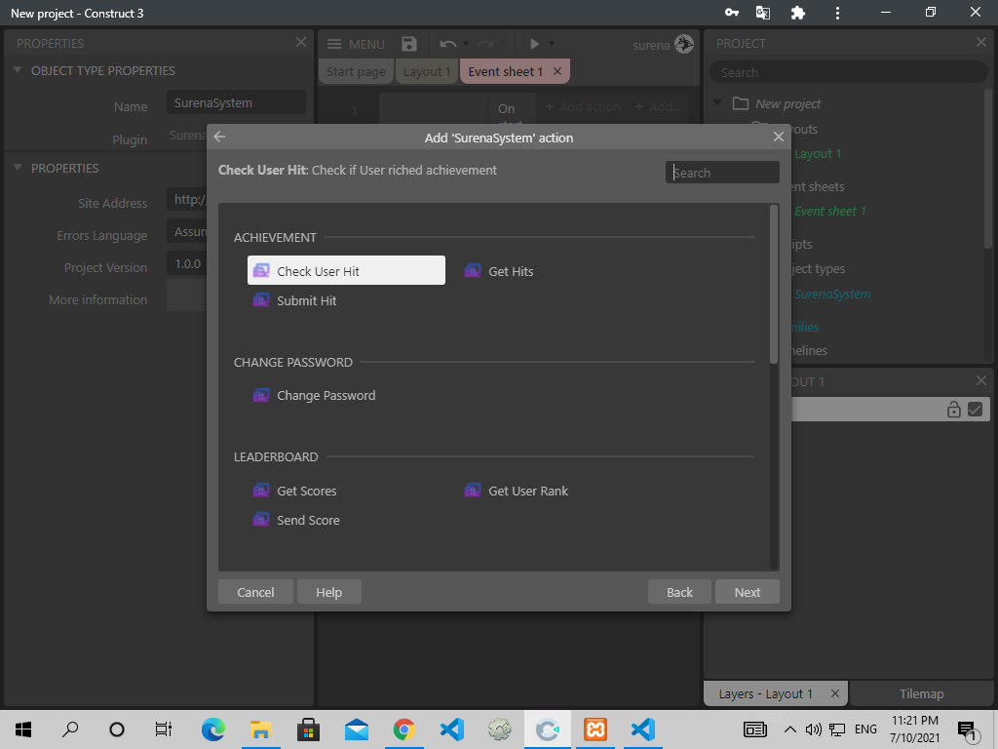The width and height of the screenshot is (998, 749).
Task: Click the action list vertical scrollbar
Action: click(774, 284)
